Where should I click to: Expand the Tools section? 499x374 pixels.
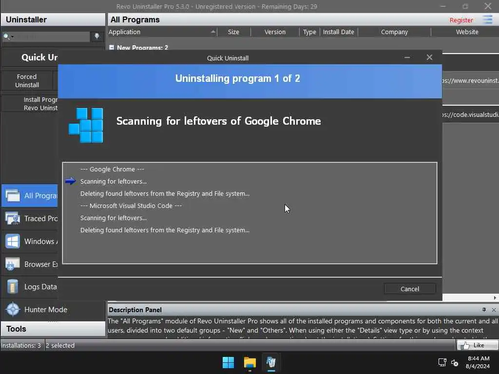(x=53, y=329)
